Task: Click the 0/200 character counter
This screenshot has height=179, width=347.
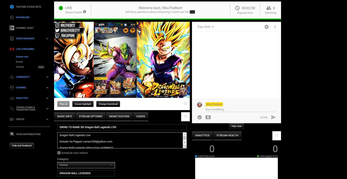Action: click(x=264, y=118)
